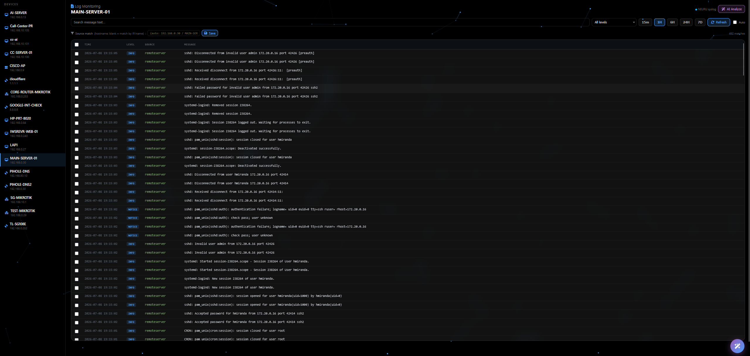Open the HP-PRT-8020 device entry
Viewport: 750px width, 356px height.
coord(33,120)
